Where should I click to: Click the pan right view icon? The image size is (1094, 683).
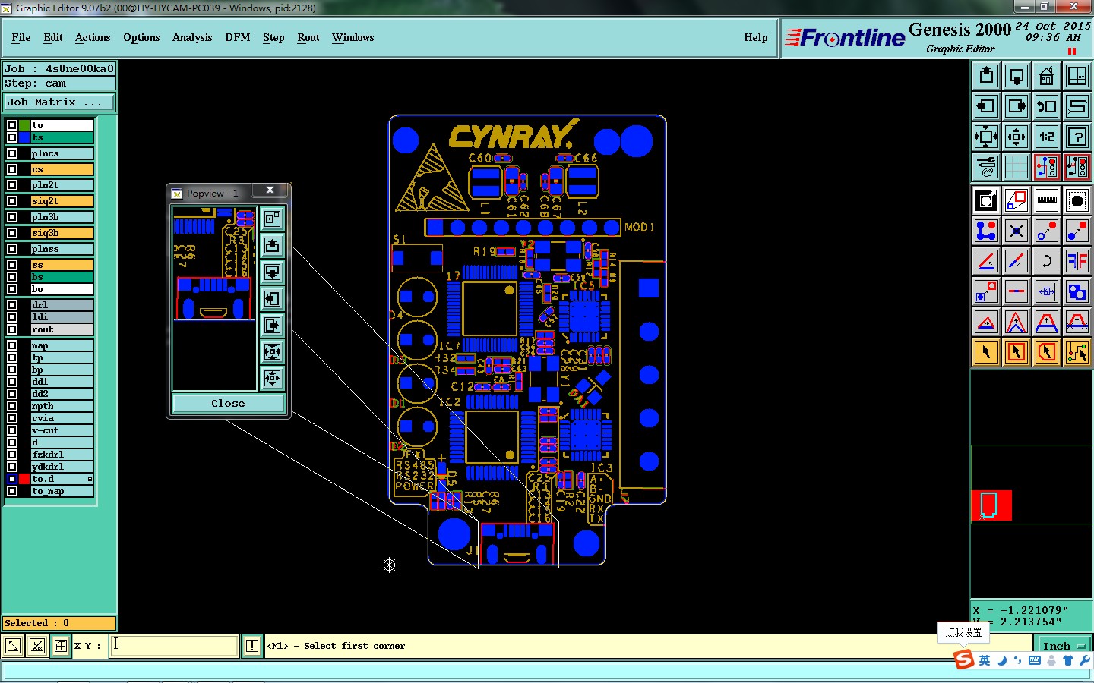point(1017,106)
